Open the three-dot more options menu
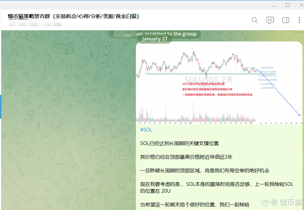 tap(299, 20)
